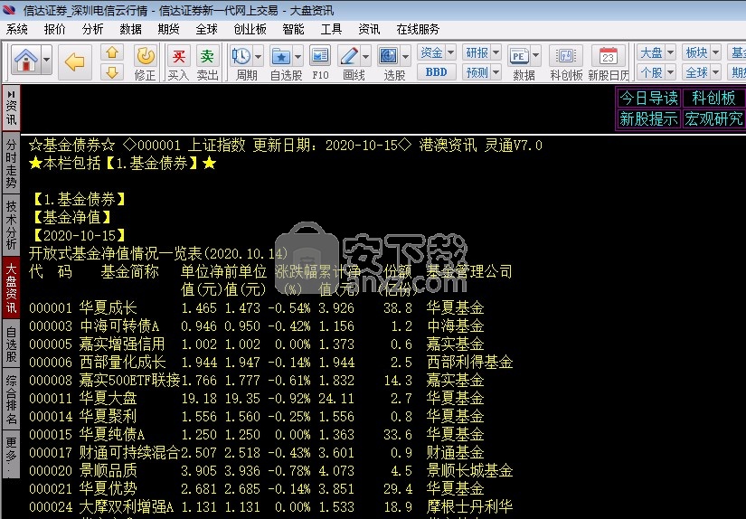Open the 自选股 star folder icon
This screenshot has width=746, height=519.
[x=281, y=57]
